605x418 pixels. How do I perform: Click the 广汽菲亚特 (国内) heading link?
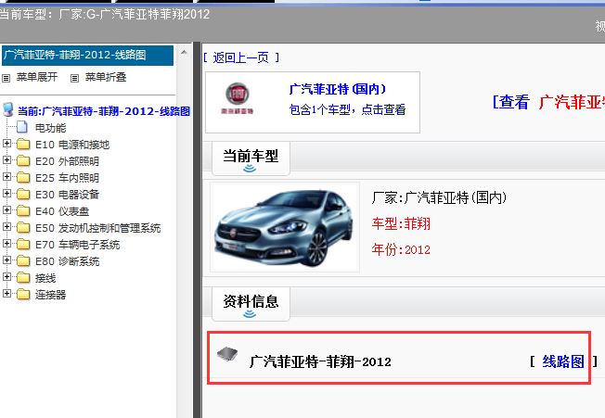point(337,89)
